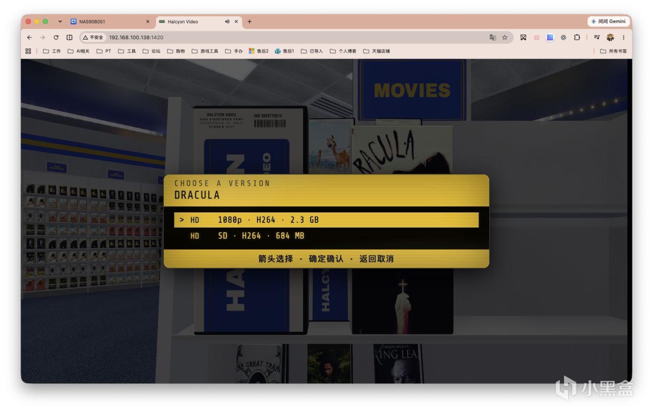Open the side panel icon beside reload
The width and height of the screenshot is (653, 411).
[x=69, y=37]
